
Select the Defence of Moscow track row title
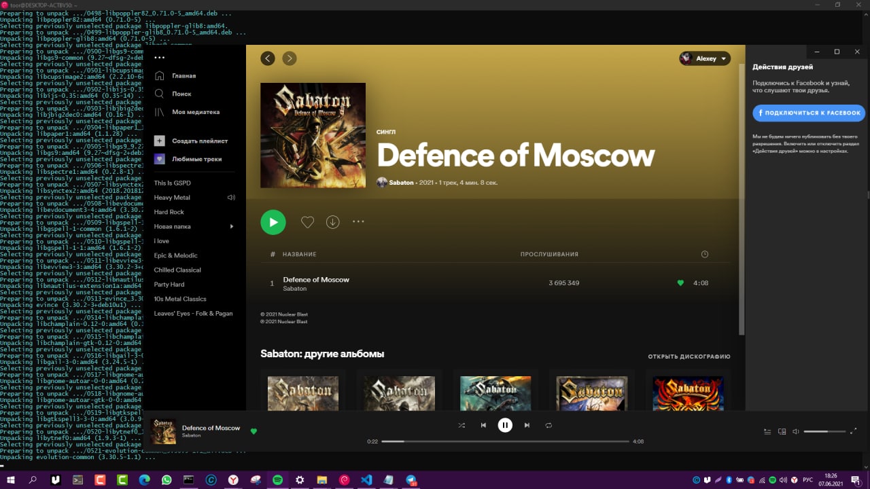[x=316, y=280]
